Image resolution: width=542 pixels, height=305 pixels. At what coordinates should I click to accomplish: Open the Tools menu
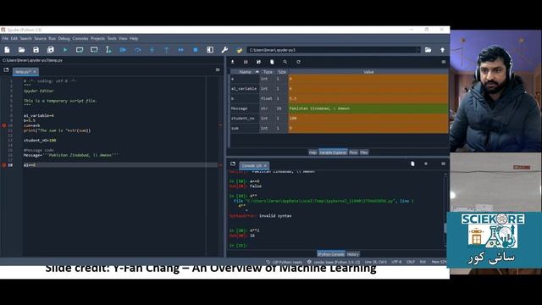[x=112, y=39]
